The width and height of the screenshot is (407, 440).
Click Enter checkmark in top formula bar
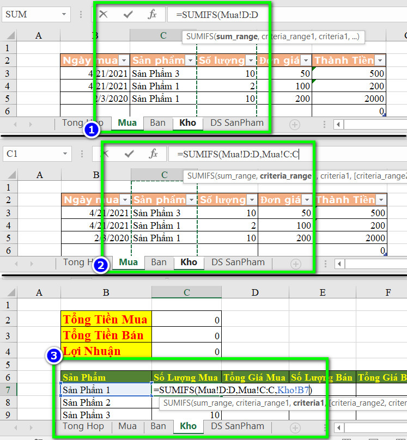coord(128,14)
